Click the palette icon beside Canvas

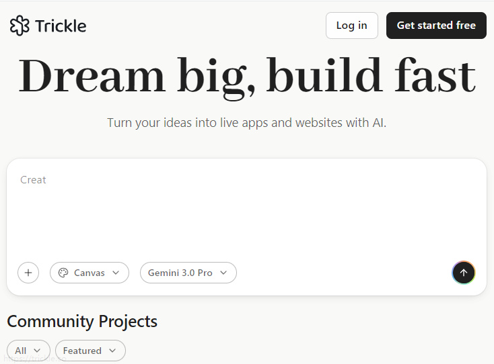point(64,273)
